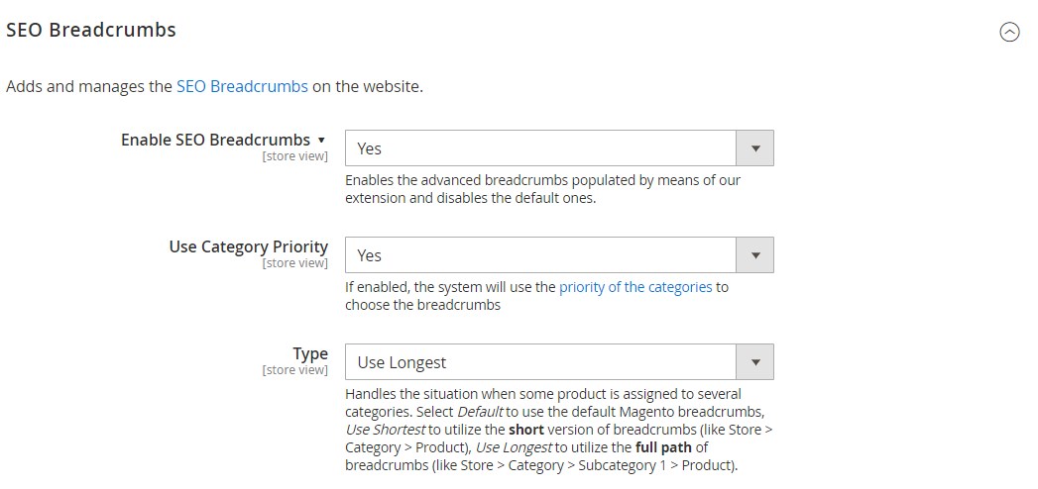
Task: Open the Use Category Priority select field
Action: click(x=540, y=255)
